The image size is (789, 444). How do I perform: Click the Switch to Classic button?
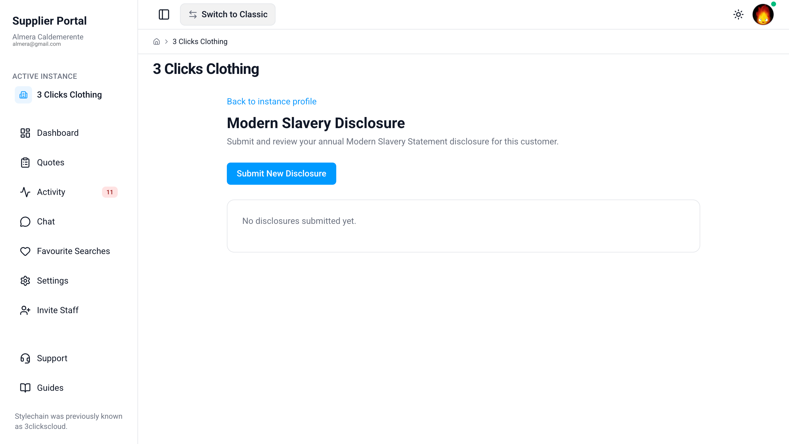(x=228, y=14)
